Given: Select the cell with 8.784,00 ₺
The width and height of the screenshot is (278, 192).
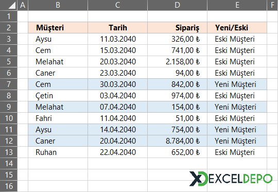Looking at the screenshot, I should [x=177, y=141].
